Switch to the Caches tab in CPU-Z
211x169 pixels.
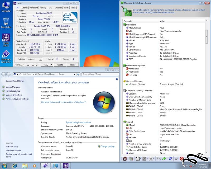pos(25,8)
